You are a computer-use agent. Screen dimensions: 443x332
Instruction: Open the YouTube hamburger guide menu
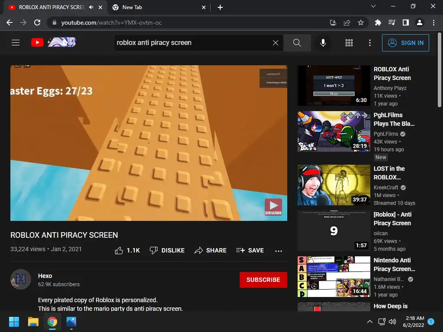pyautogui.click(x=16, y=43)
